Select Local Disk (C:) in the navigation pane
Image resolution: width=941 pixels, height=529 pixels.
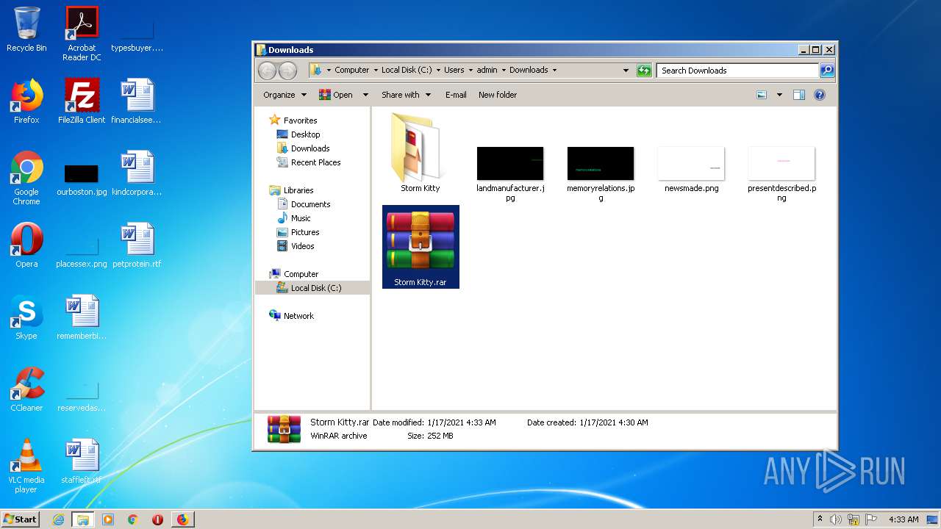[316, 288]
